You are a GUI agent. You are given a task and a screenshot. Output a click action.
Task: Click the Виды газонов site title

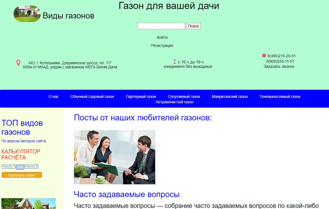click(68, 16)
